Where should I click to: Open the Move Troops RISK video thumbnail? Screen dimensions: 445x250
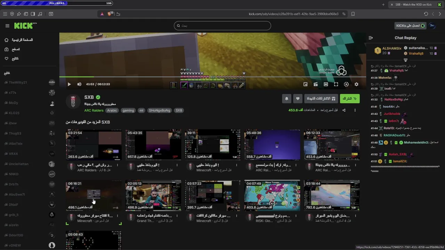[x=272, y=195]
